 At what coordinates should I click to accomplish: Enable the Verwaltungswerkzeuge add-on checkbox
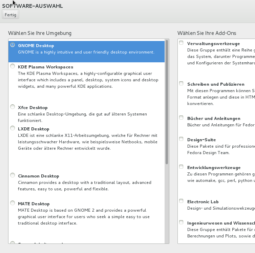(x=181, y=43)
